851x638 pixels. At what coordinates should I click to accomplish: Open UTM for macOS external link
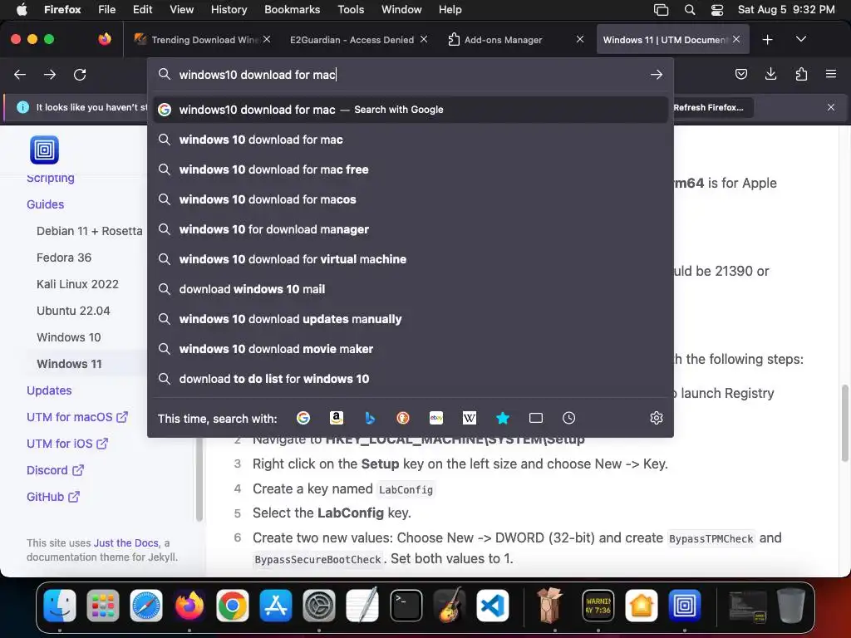tap(77, 417)
